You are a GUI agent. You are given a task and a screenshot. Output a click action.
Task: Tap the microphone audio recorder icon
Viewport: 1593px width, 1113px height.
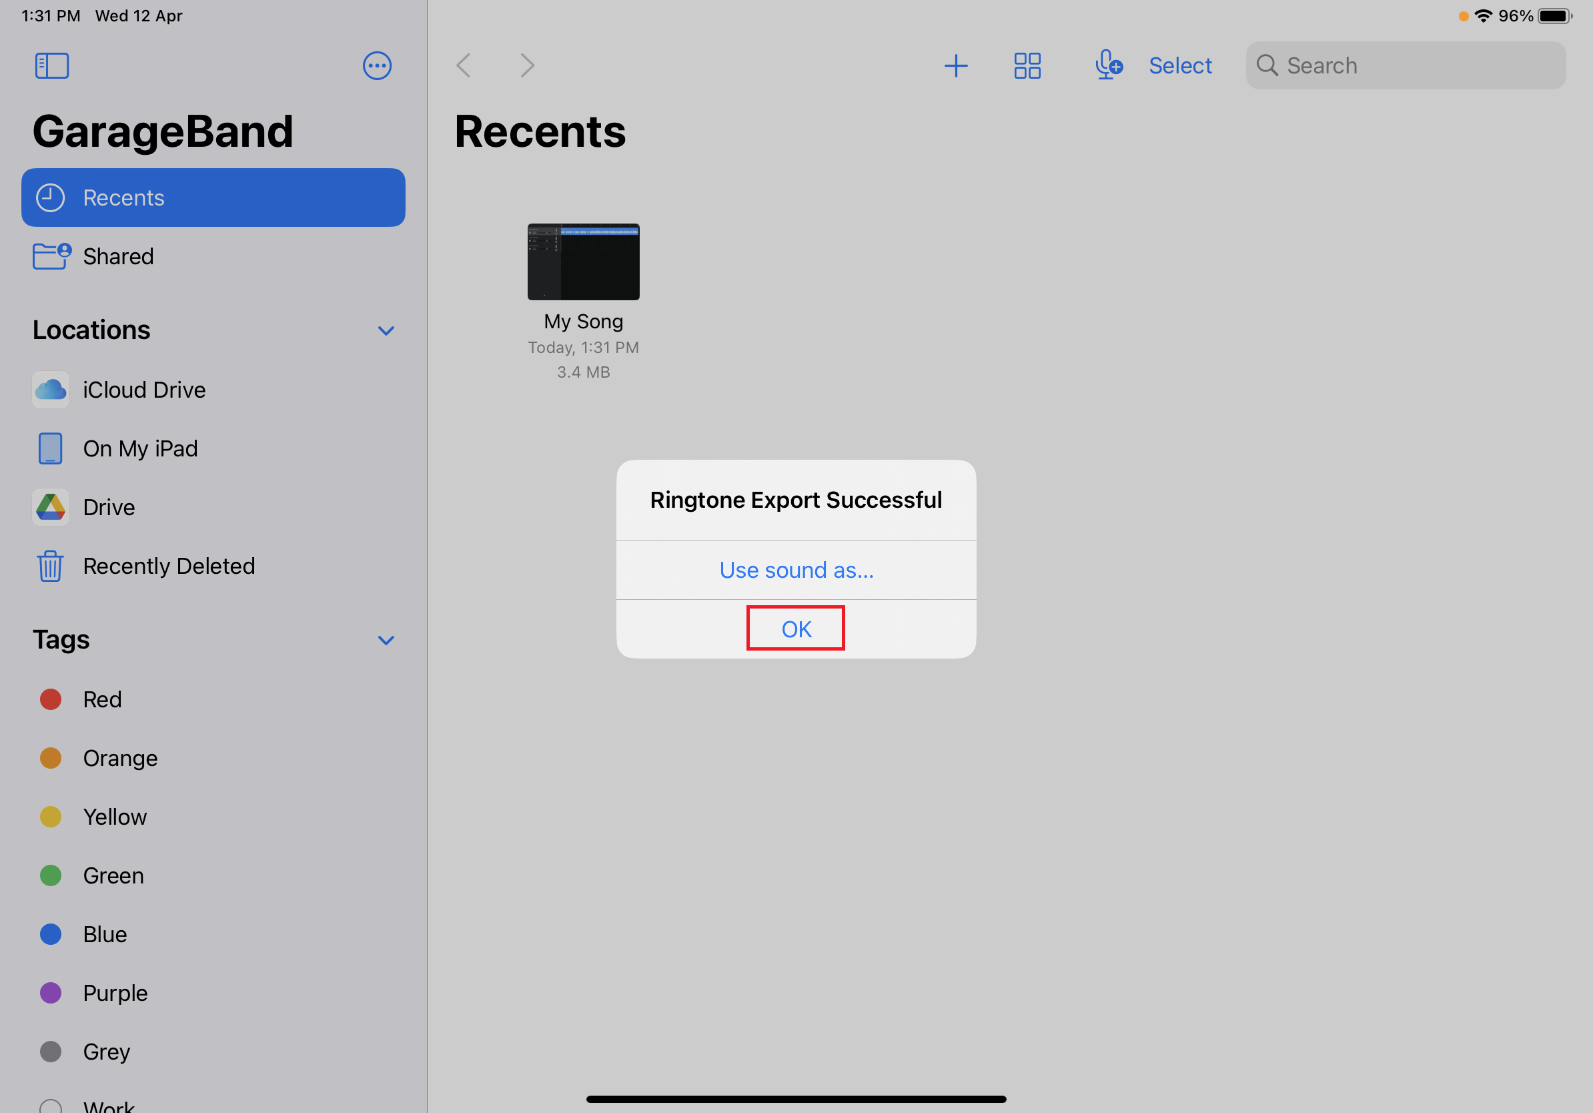[1108, 65]
